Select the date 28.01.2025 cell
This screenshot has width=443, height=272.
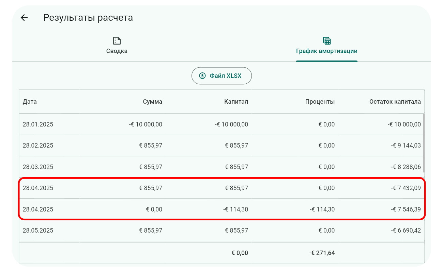[38, 124]
